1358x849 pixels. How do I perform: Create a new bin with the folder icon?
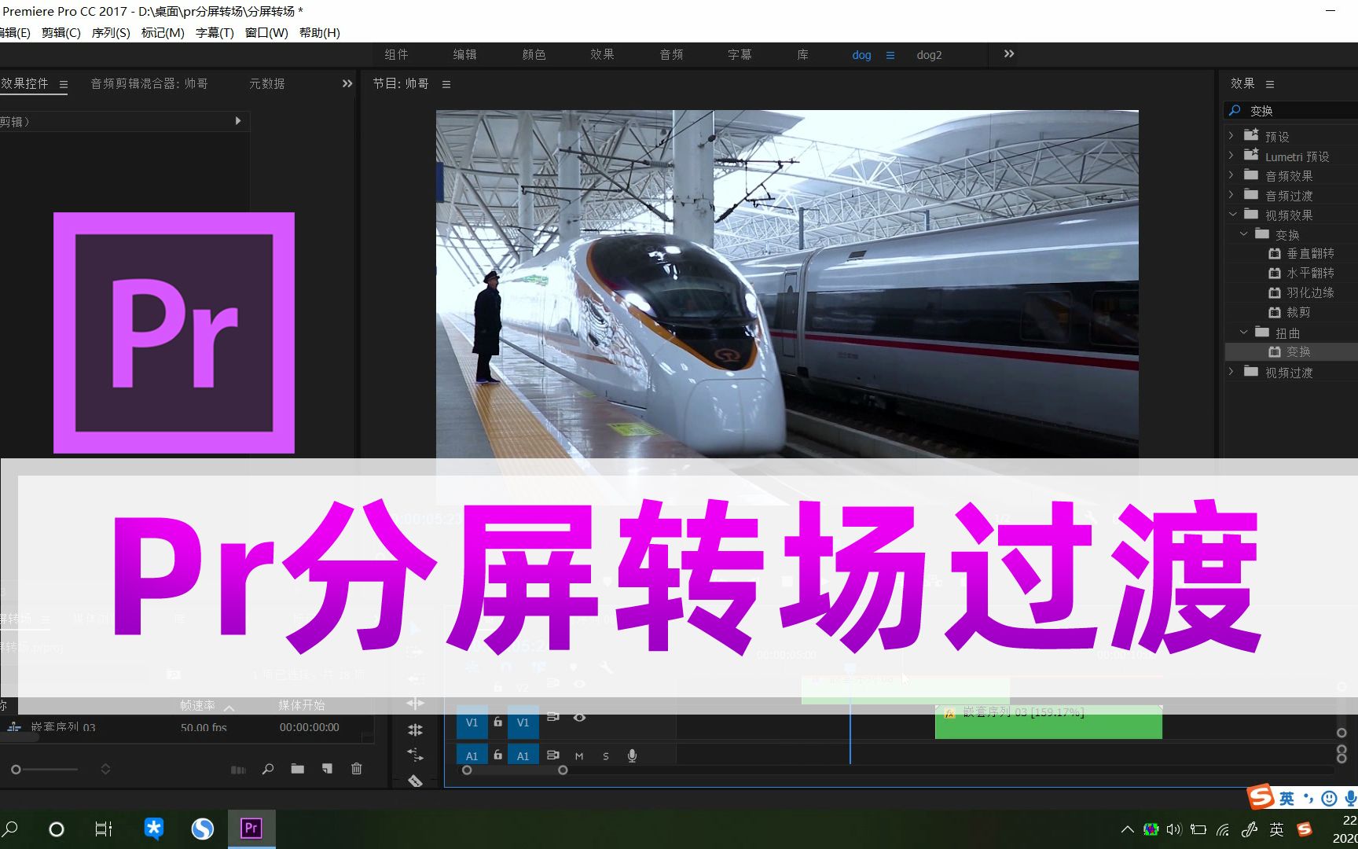297,769
